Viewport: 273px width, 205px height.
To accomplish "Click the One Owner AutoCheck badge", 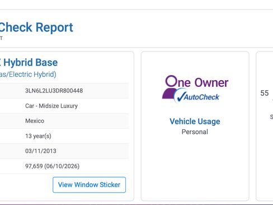I will tap(195, 89).
